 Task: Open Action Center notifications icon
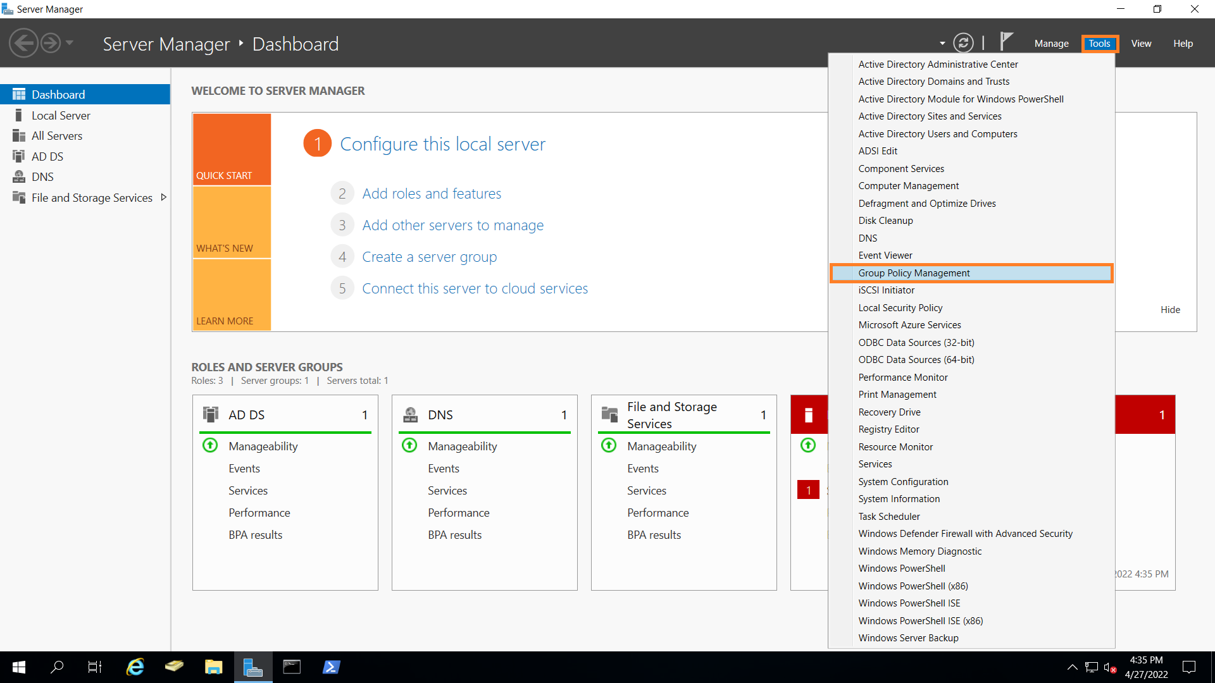click(1189, 667)
